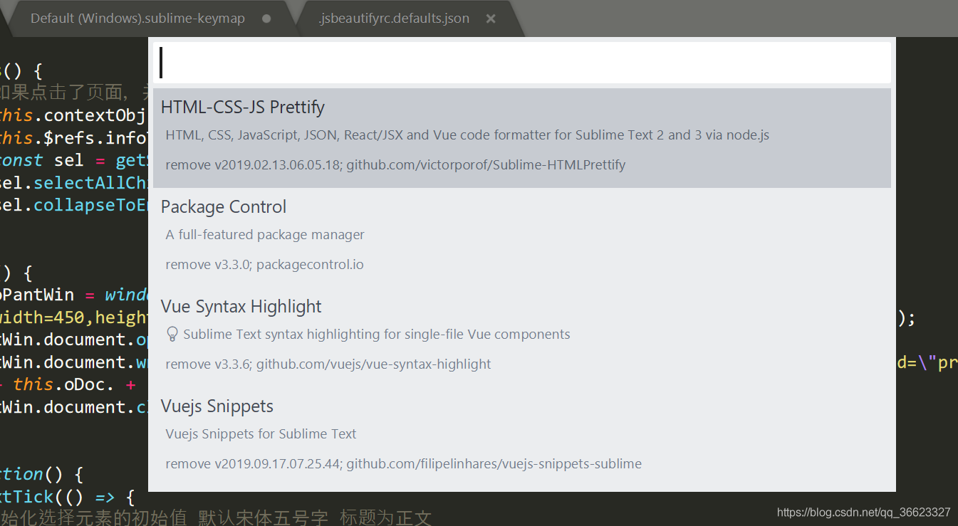Switch to .jsbeautifyrc.defaults.json tab
The image size is (958, 526).
pyautogui.click(x=394, y=19)
